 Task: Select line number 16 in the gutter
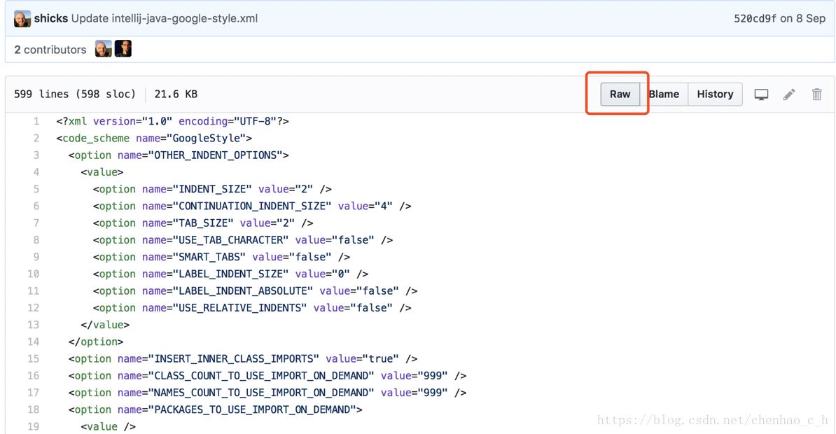point(34,376)
